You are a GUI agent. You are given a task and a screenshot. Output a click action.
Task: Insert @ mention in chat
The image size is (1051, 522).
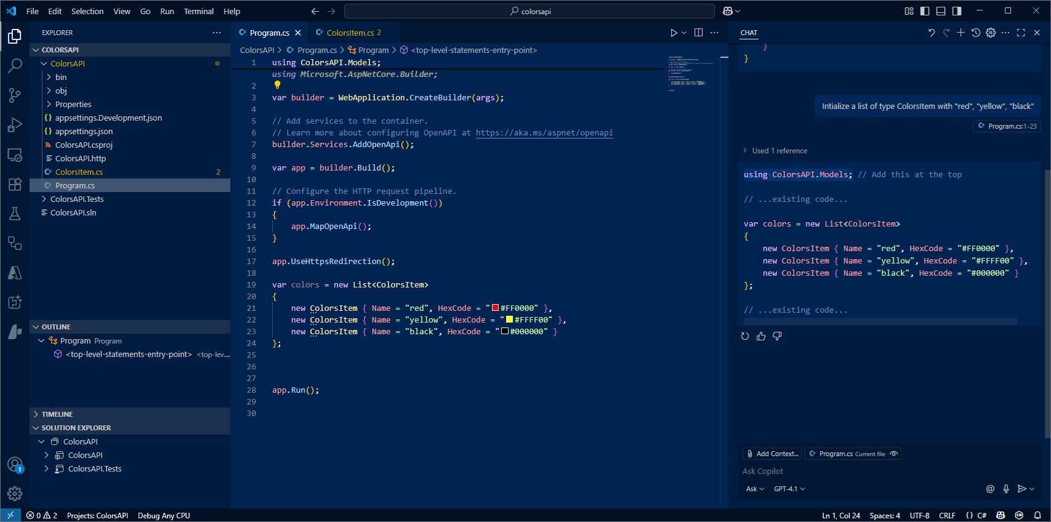coord(990,489)
